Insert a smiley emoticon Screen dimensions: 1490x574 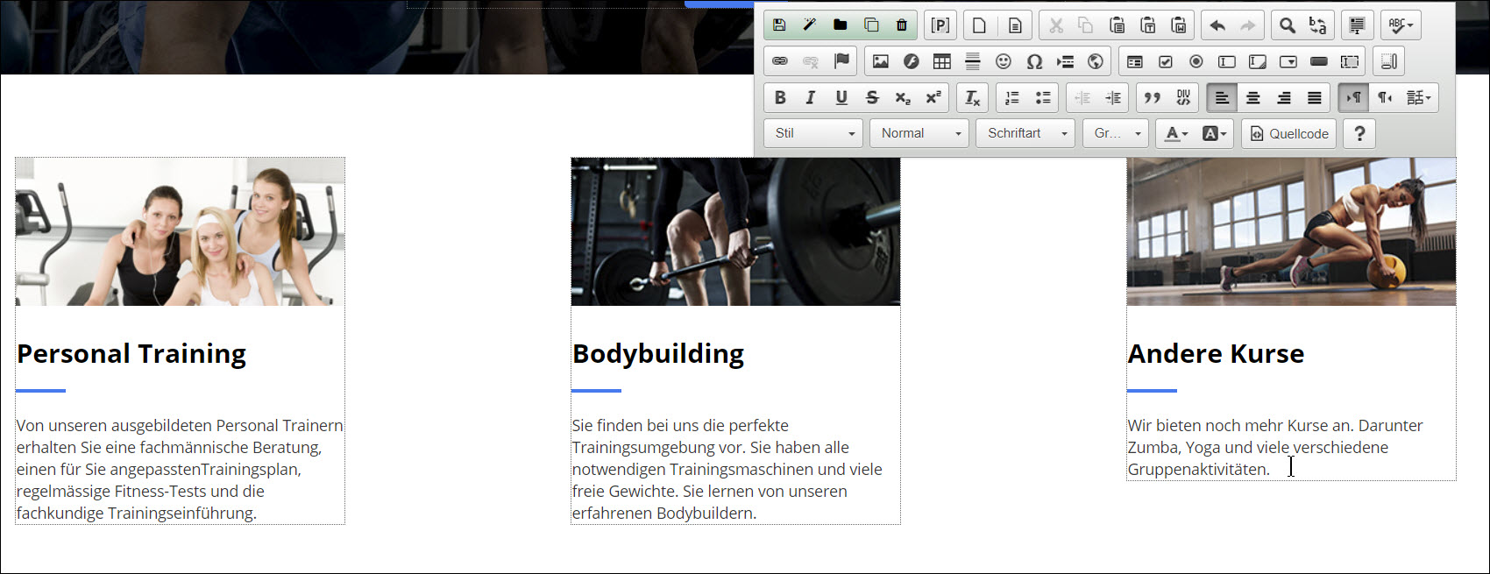click(x=1004, y=61)
